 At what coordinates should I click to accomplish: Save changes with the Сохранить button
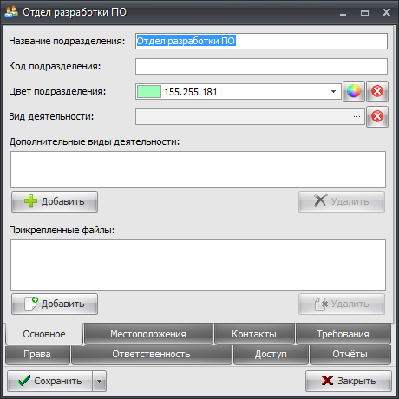[x=49, y=381]
